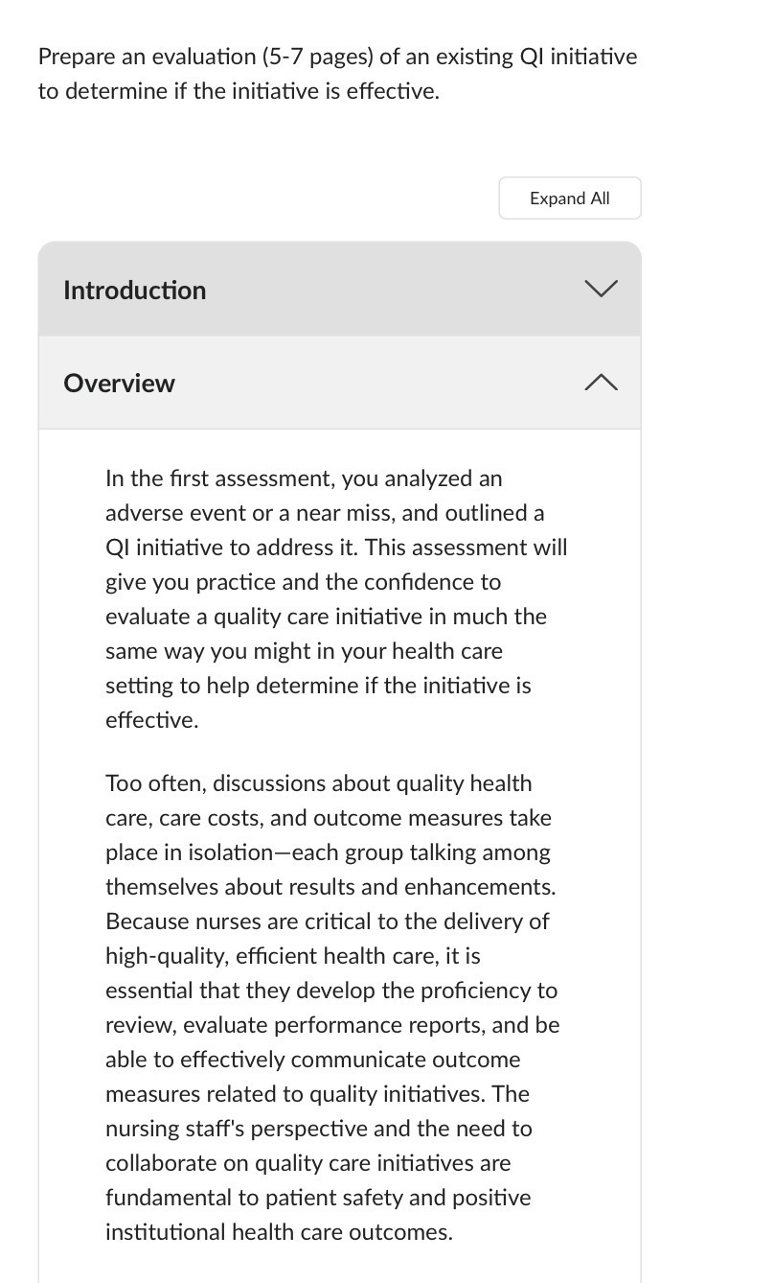Click the heading line ending "initiative is effective."
The height and width of the screenshot is (1283, 774).
click(x=239, y=92)
